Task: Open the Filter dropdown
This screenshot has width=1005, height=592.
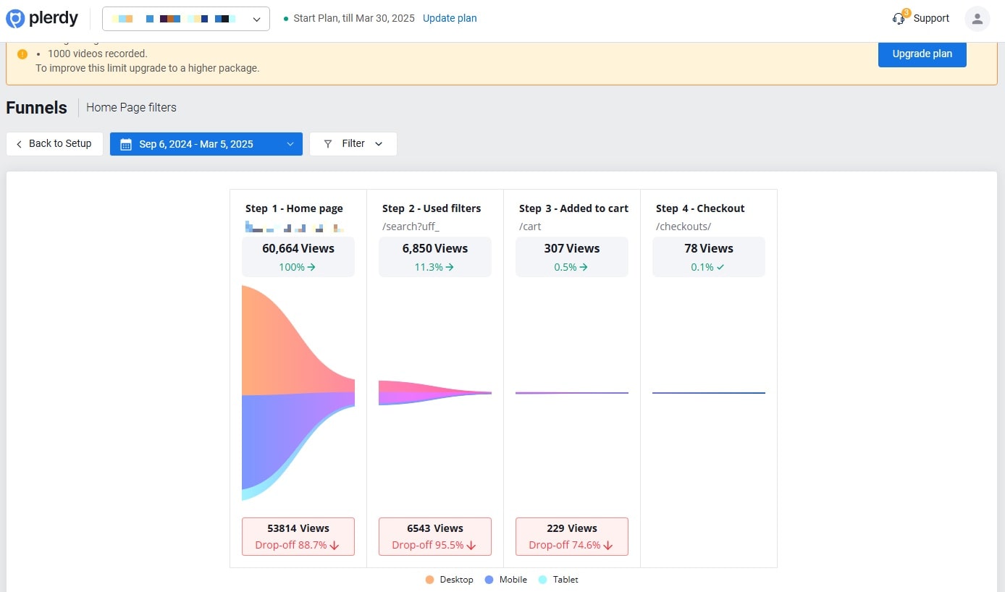Action: coord(353,143)
